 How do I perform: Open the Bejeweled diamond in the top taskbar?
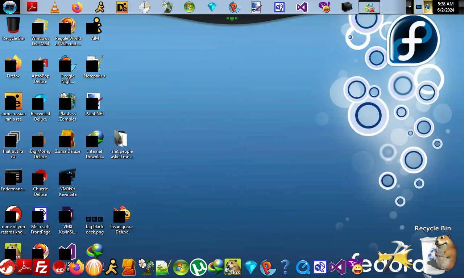point(212,7)
